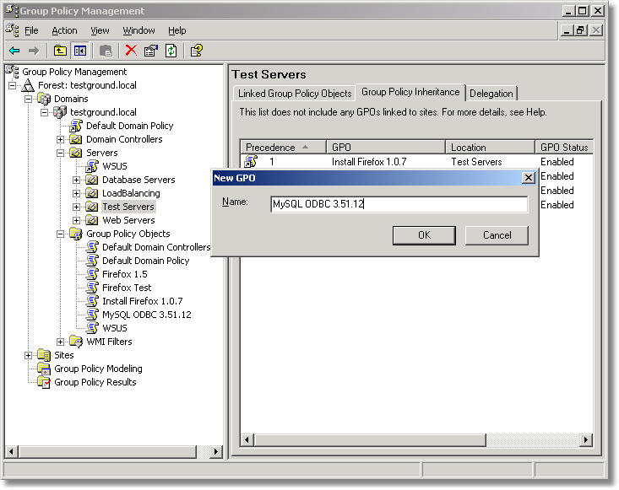The image size is (619, 490).
Task: Switch to the Delegation tab
Action: 491,94
